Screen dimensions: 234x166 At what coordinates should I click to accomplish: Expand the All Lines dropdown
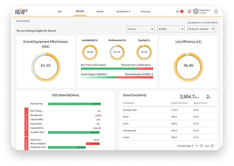pos(140,29)
